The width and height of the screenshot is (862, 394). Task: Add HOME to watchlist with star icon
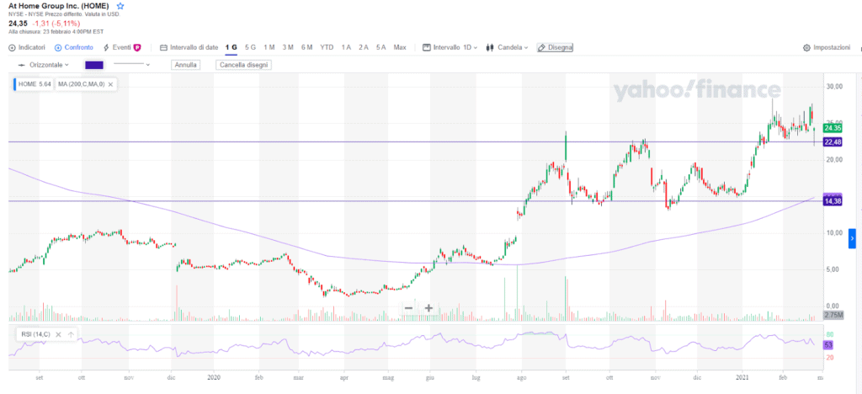[120, 6]
